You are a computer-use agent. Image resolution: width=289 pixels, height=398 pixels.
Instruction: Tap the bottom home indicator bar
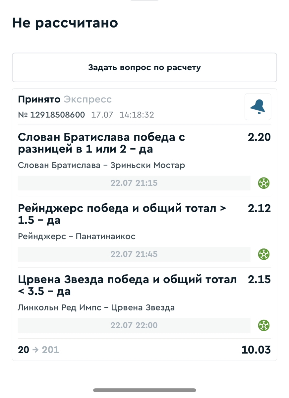coord(144,390)
